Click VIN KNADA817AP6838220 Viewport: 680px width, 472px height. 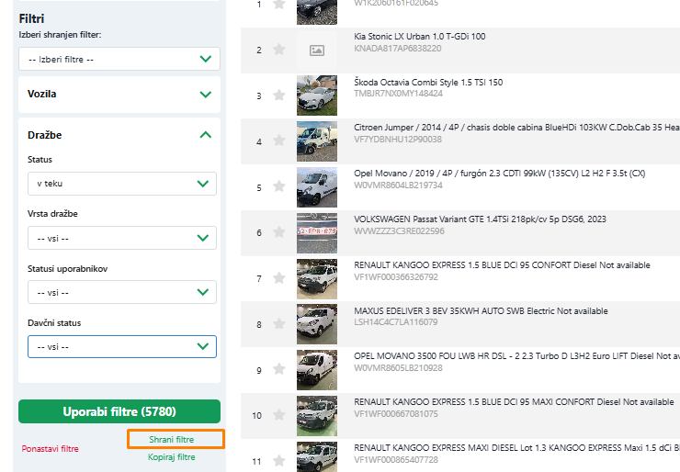pyautogui.click(x=398, y=48)
